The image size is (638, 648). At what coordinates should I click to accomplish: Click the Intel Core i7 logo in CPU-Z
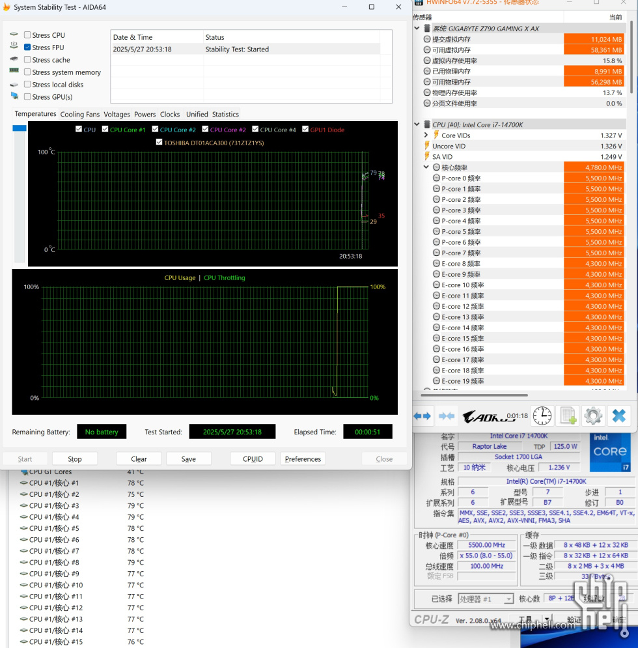610,452
